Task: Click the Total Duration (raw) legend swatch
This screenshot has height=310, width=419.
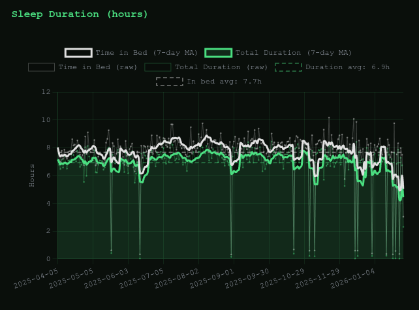Action: click(157, 67)
